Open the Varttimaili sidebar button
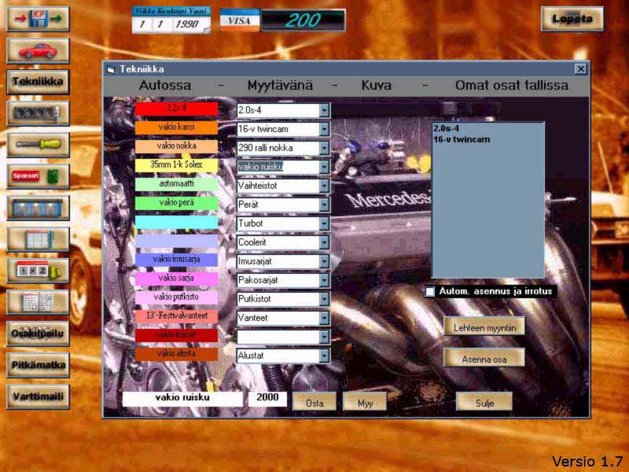Viewport: 629px width, 472px height. pos(38,396)
